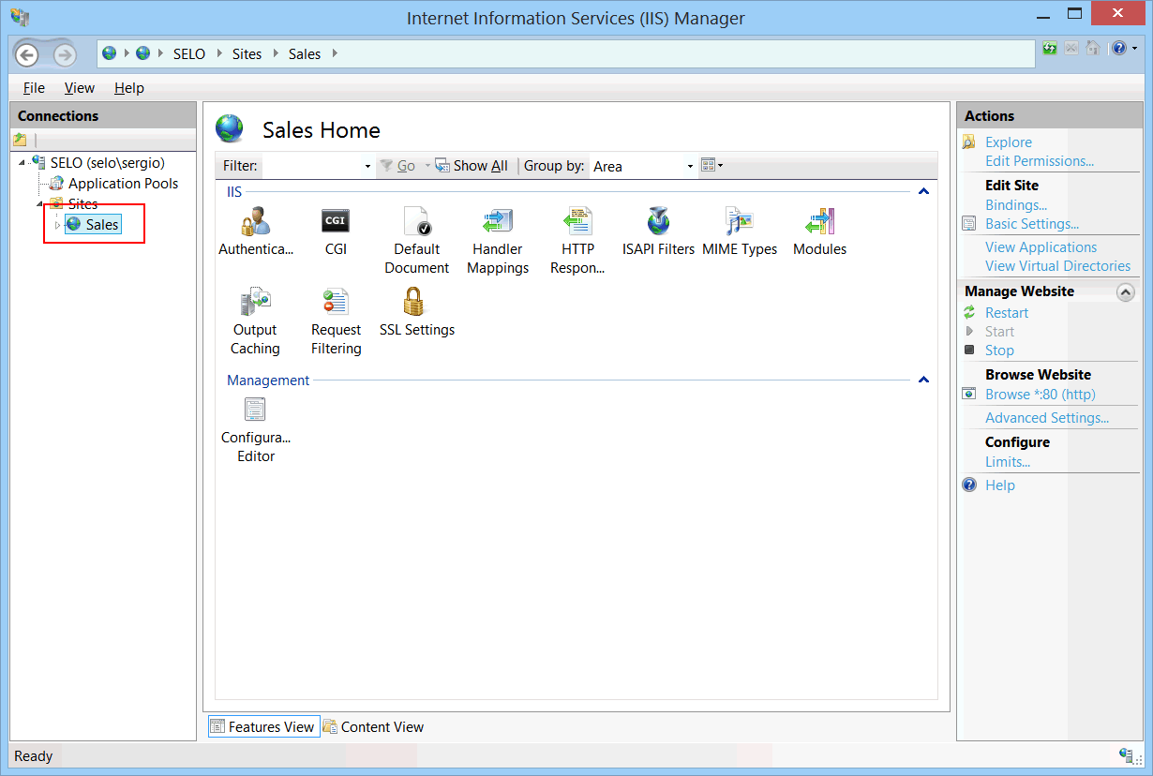Viewport: 1153px width, 776px height.
Task: Click the Help link in Actions
Action: click(1000, 485)
